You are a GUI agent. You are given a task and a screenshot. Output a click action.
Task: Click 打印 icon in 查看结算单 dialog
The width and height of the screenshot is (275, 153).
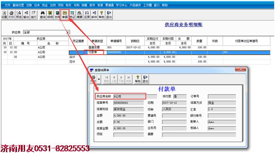coord(93,79)
